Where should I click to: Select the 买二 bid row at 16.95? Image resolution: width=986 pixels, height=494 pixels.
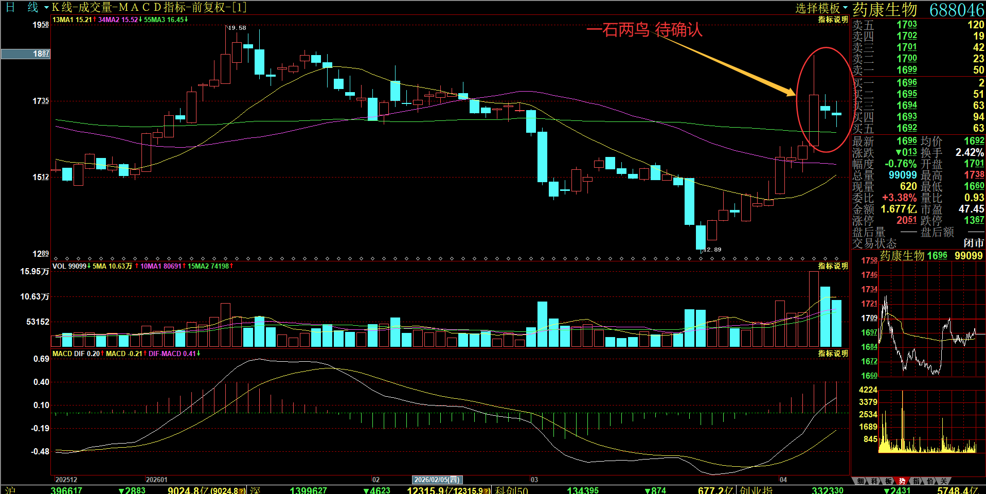coord(918,94)
